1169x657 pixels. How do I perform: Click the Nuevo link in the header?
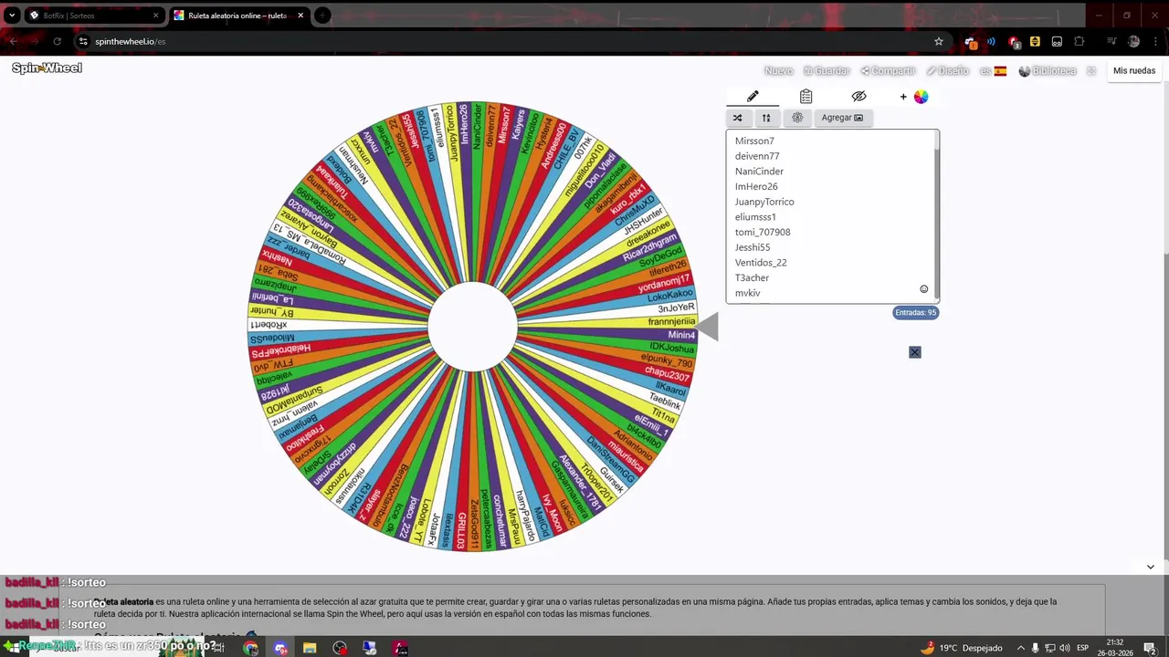779,71
